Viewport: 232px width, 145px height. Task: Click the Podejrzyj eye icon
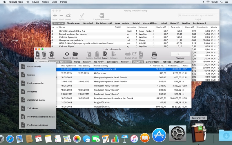(67, 54)
